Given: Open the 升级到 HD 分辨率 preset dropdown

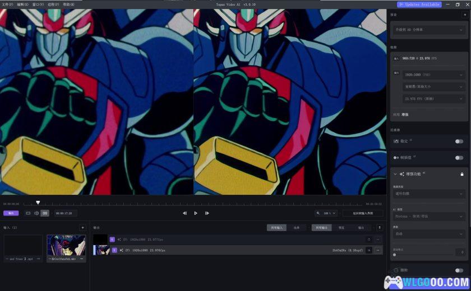Looking at the screenshot, I should pyautogui.click(x=430, y=29).
